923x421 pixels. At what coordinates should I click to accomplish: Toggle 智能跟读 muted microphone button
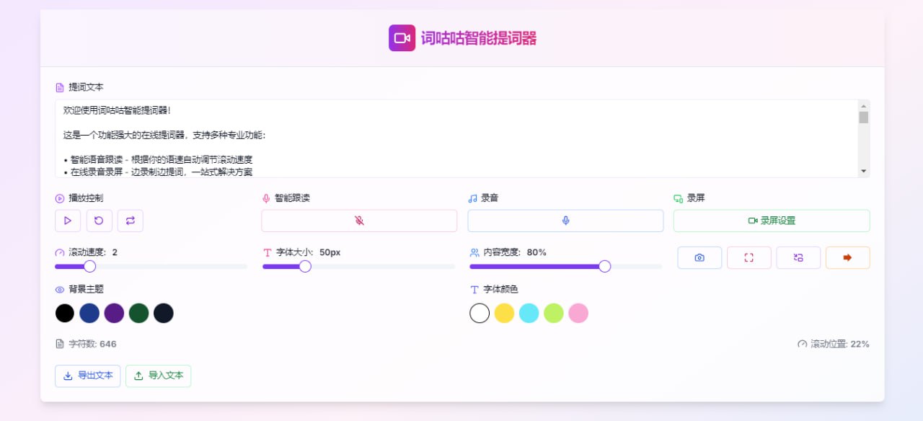(x=359, y=221)
